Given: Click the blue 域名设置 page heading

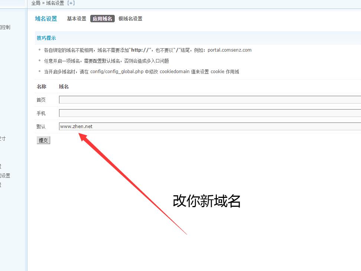Looking at the screenshot, I should coord(46,19).
